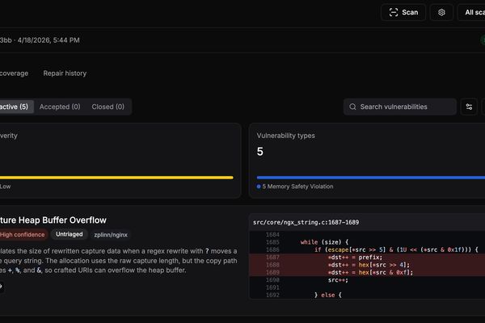Click highlighted code line 1687
Screen dimensions: 485x323
tap(367, 257)
